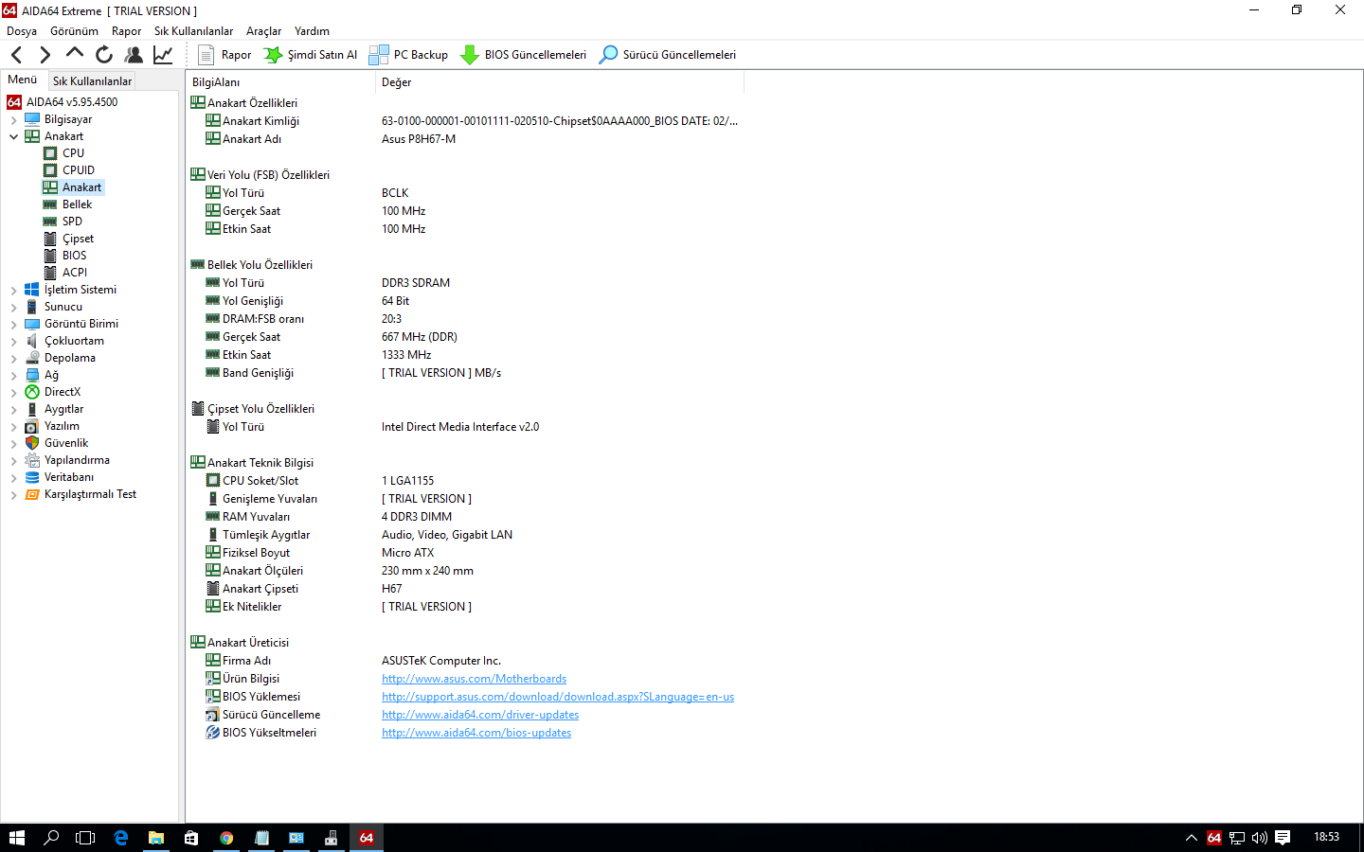The width and height of the screenshot is (1364, 852).
Task: Expand the Güvenlik tree node
Action: coord(14,444)
